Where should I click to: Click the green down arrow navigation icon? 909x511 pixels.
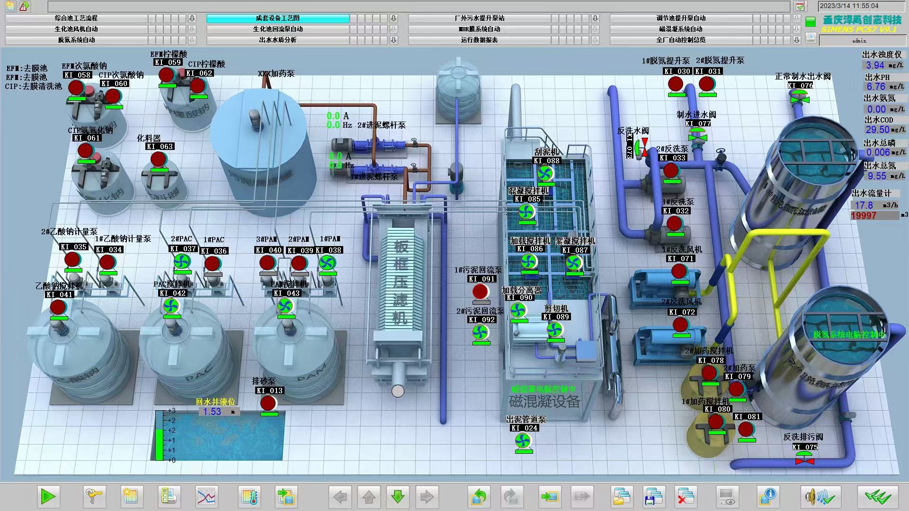click(398, 497)
